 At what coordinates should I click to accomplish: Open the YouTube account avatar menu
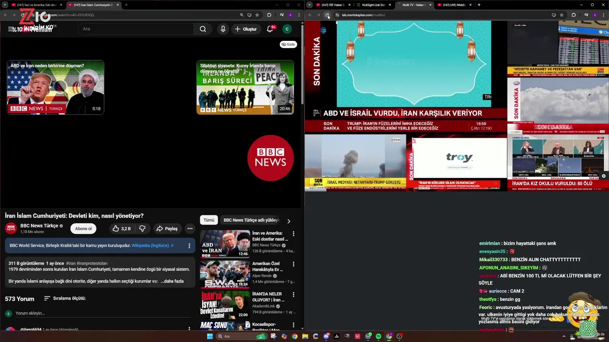[x=287, y=29]
